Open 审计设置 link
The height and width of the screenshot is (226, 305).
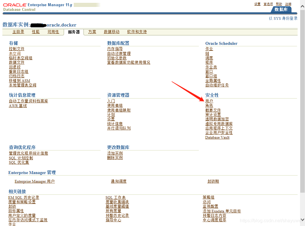[x=213, y=115]
